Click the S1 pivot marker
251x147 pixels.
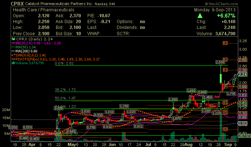[x=225, y=102]
